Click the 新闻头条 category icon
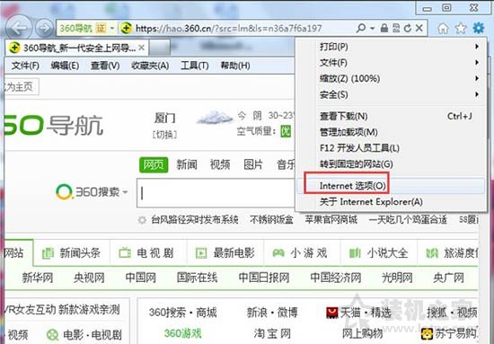The height and width of the screenshot is (344, 494). (x=48, y=253)
